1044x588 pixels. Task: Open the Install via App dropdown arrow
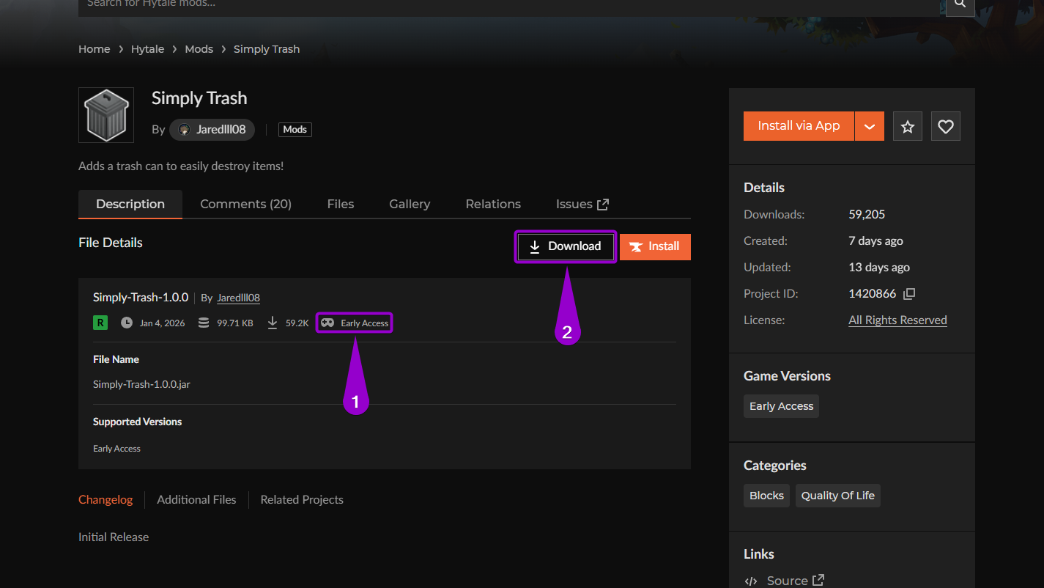pyautogui.click(x=870, y=125)
